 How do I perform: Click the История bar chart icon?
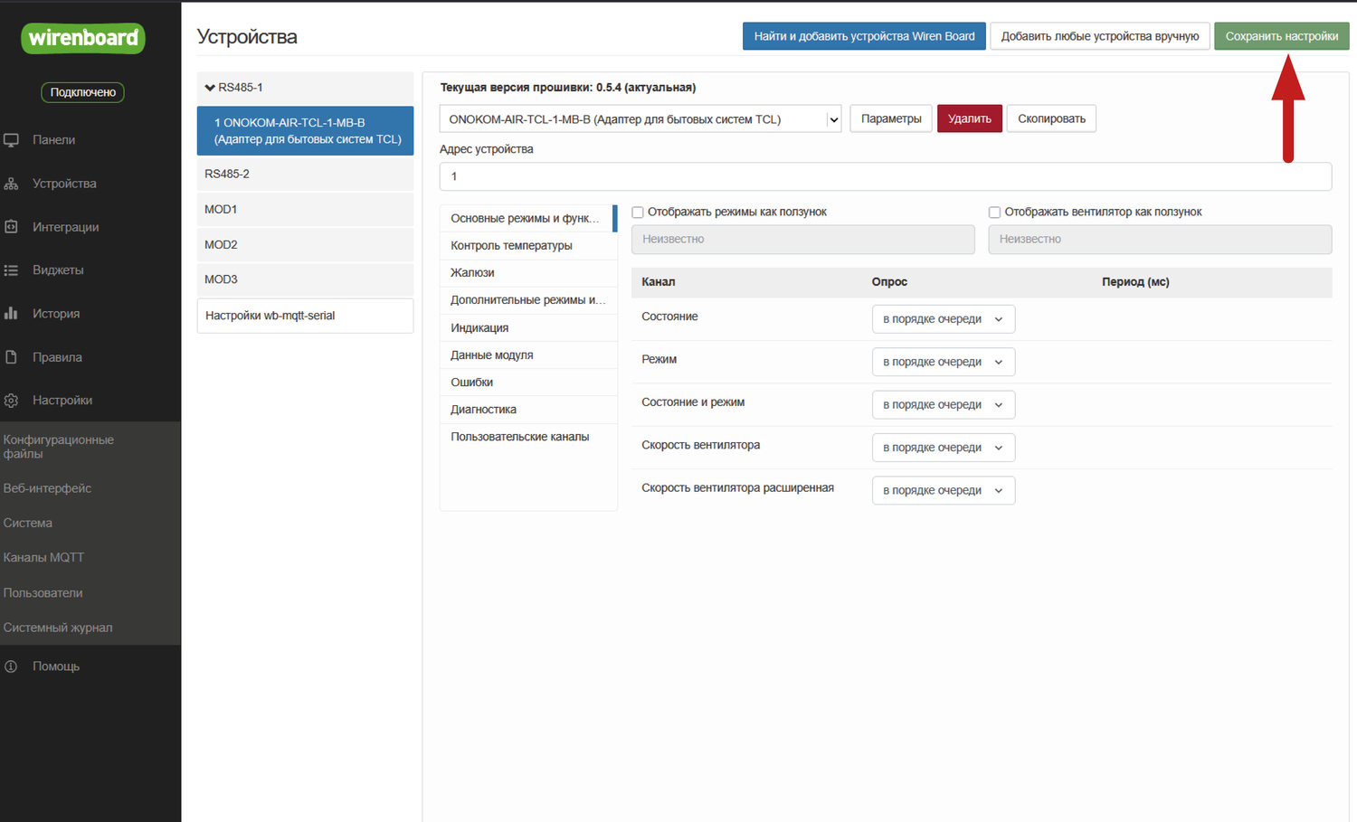(x=11, y=314)
